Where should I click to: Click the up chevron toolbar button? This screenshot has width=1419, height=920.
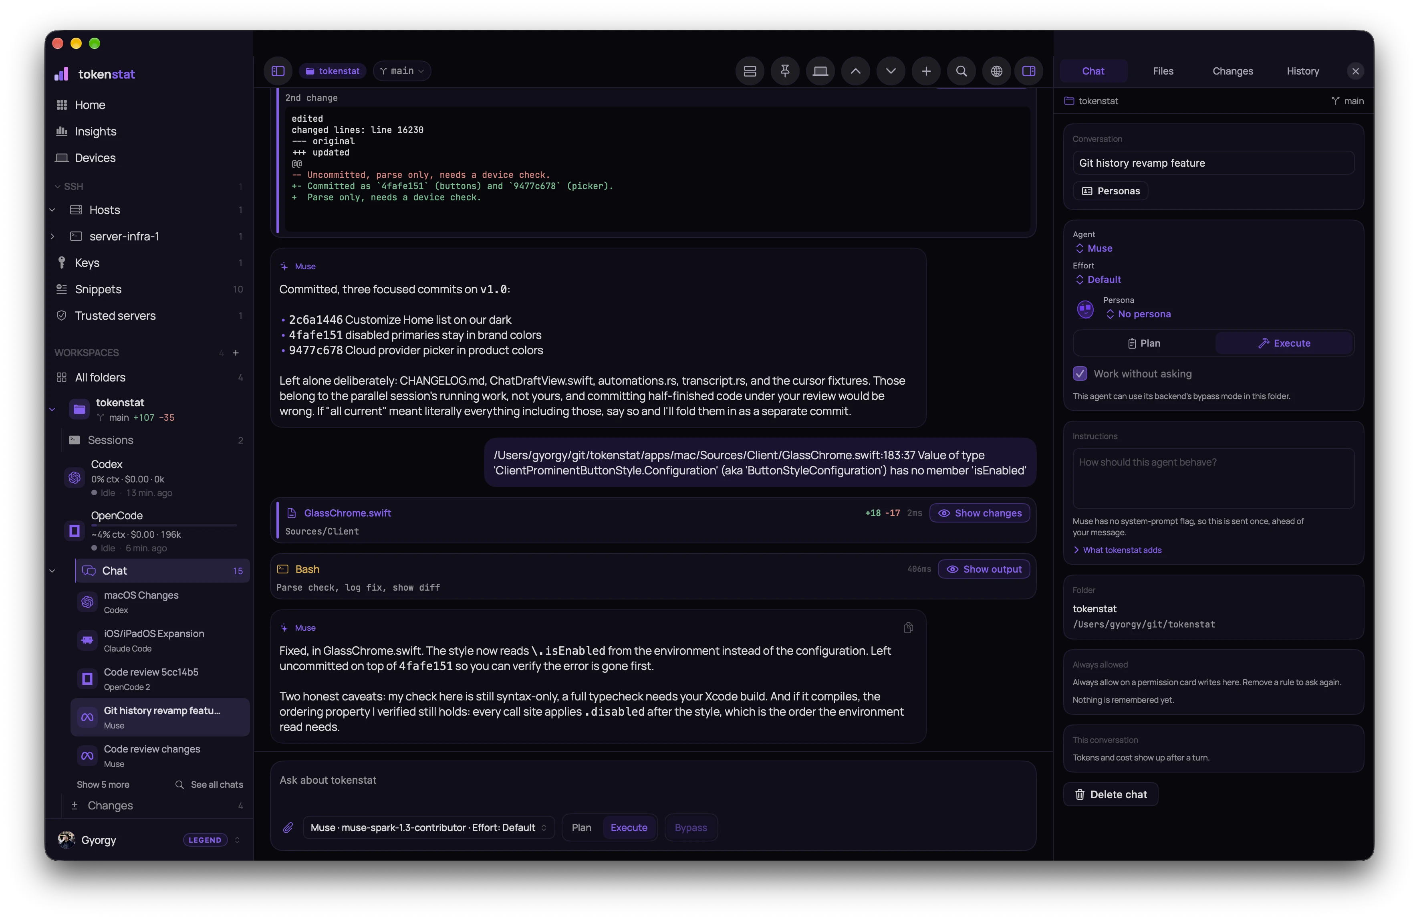[x=856, y=71]
